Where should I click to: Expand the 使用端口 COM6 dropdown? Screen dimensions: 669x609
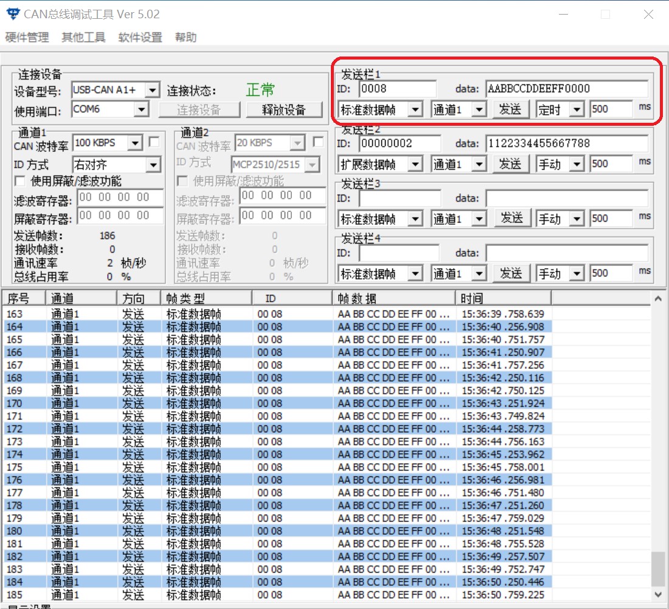141,109
